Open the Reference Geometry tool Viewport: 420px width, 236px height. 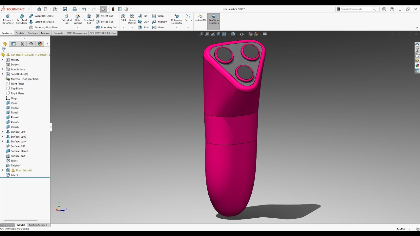click(177, 19)
